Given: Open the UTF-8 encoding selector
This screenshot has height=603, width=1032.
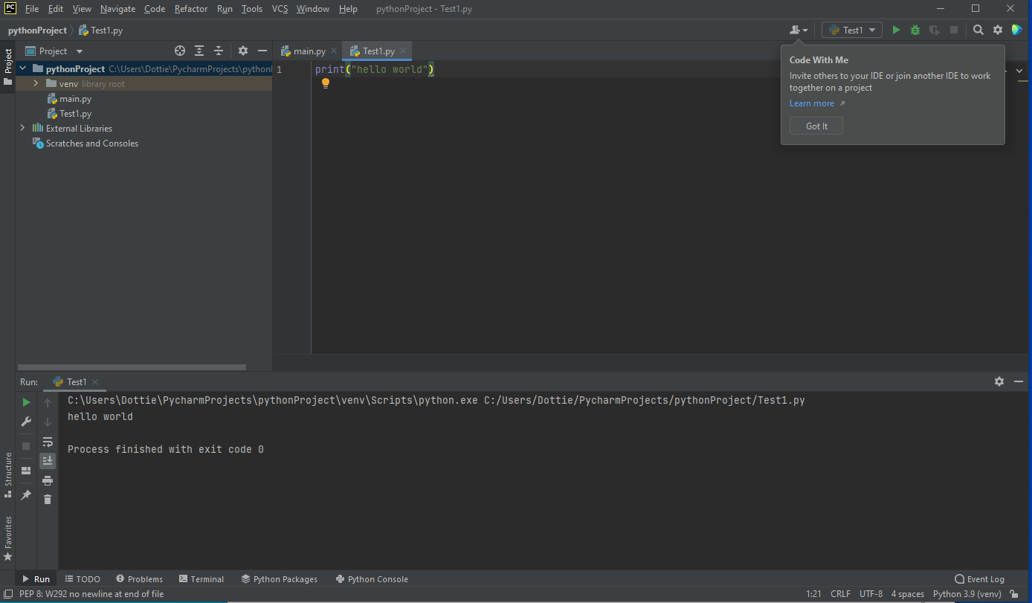Looking at the screenshot, I should click(871, 594).
